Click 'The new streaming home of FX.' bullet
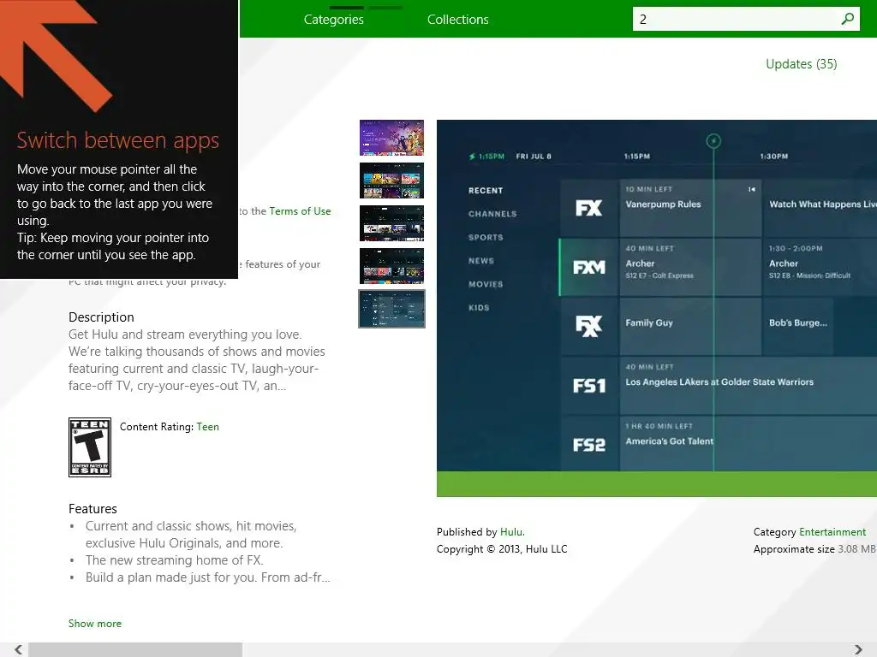Viewport: 877px width, 657px height. [174, 560]
